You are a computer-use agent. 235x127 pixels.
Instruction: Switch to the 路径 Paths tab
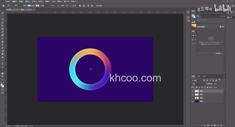[204, 76]
